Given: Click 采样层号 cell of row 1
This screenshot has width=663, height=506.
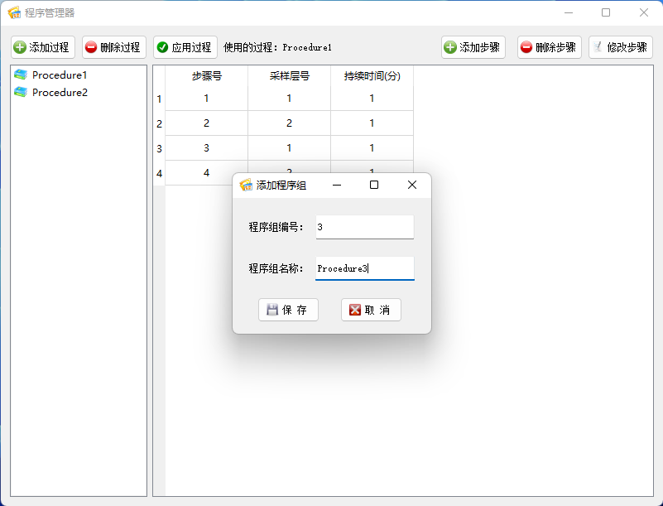Looking at the screenshot, I should click(289, 99).
